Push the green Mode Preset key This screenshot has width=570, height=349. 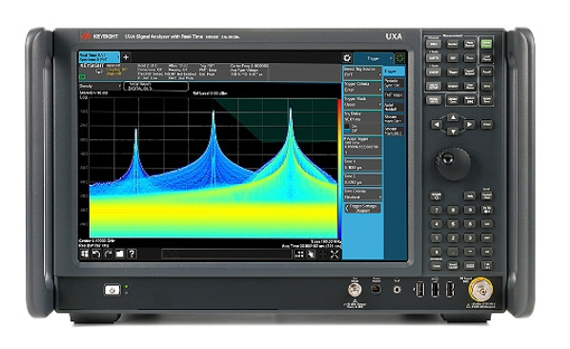coord(486,44)
